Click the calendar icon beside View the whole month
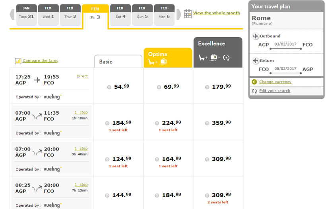This screenshot has height=209, width=326. click(x=188, y=13)
